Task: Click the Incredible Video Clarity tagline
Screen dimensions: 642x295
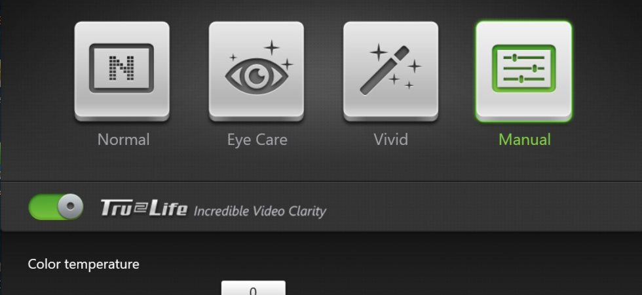Action: (x=259, y=211)
